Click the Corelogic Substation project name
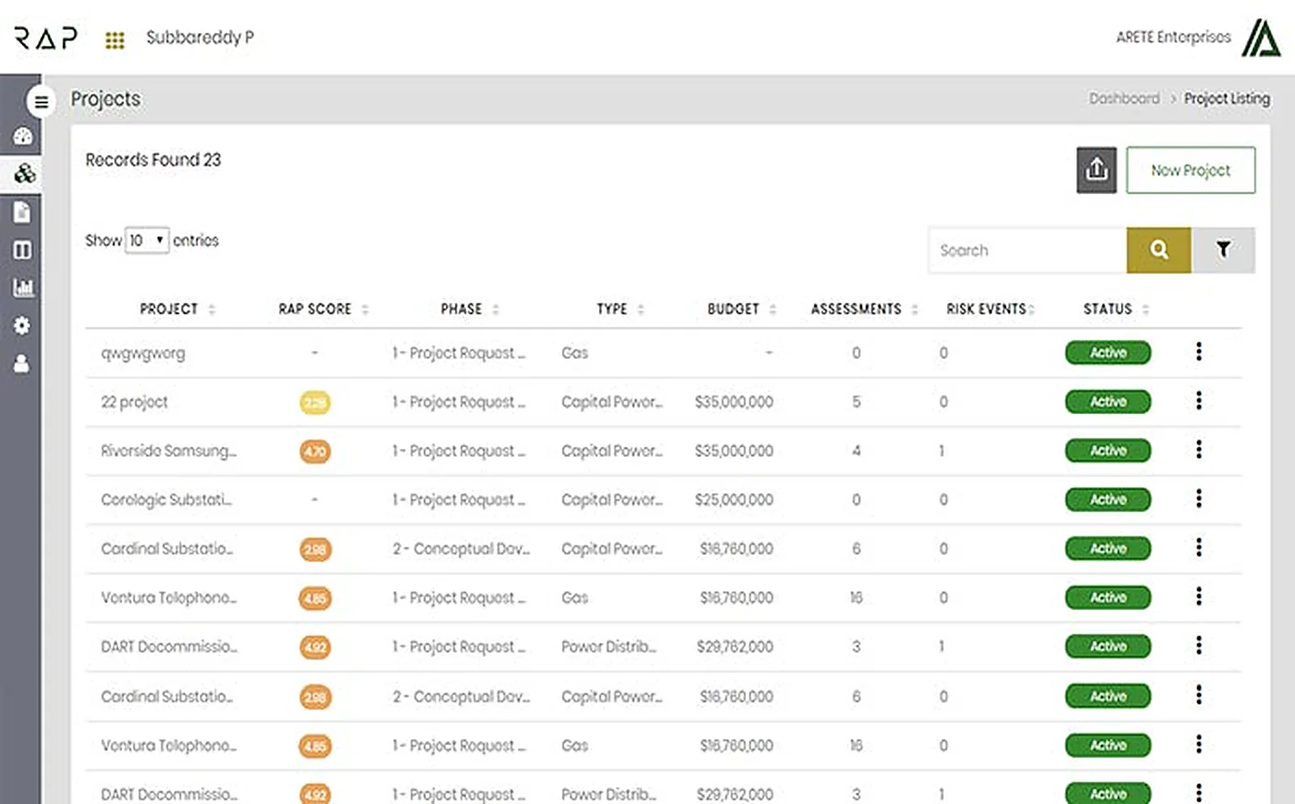 click(166, 500)
